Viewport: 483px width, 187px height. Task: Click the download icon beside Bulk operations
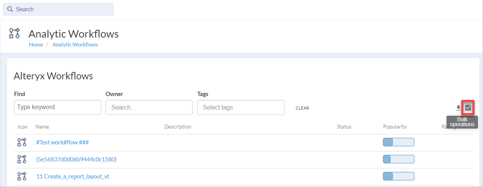tap(458, 108)
